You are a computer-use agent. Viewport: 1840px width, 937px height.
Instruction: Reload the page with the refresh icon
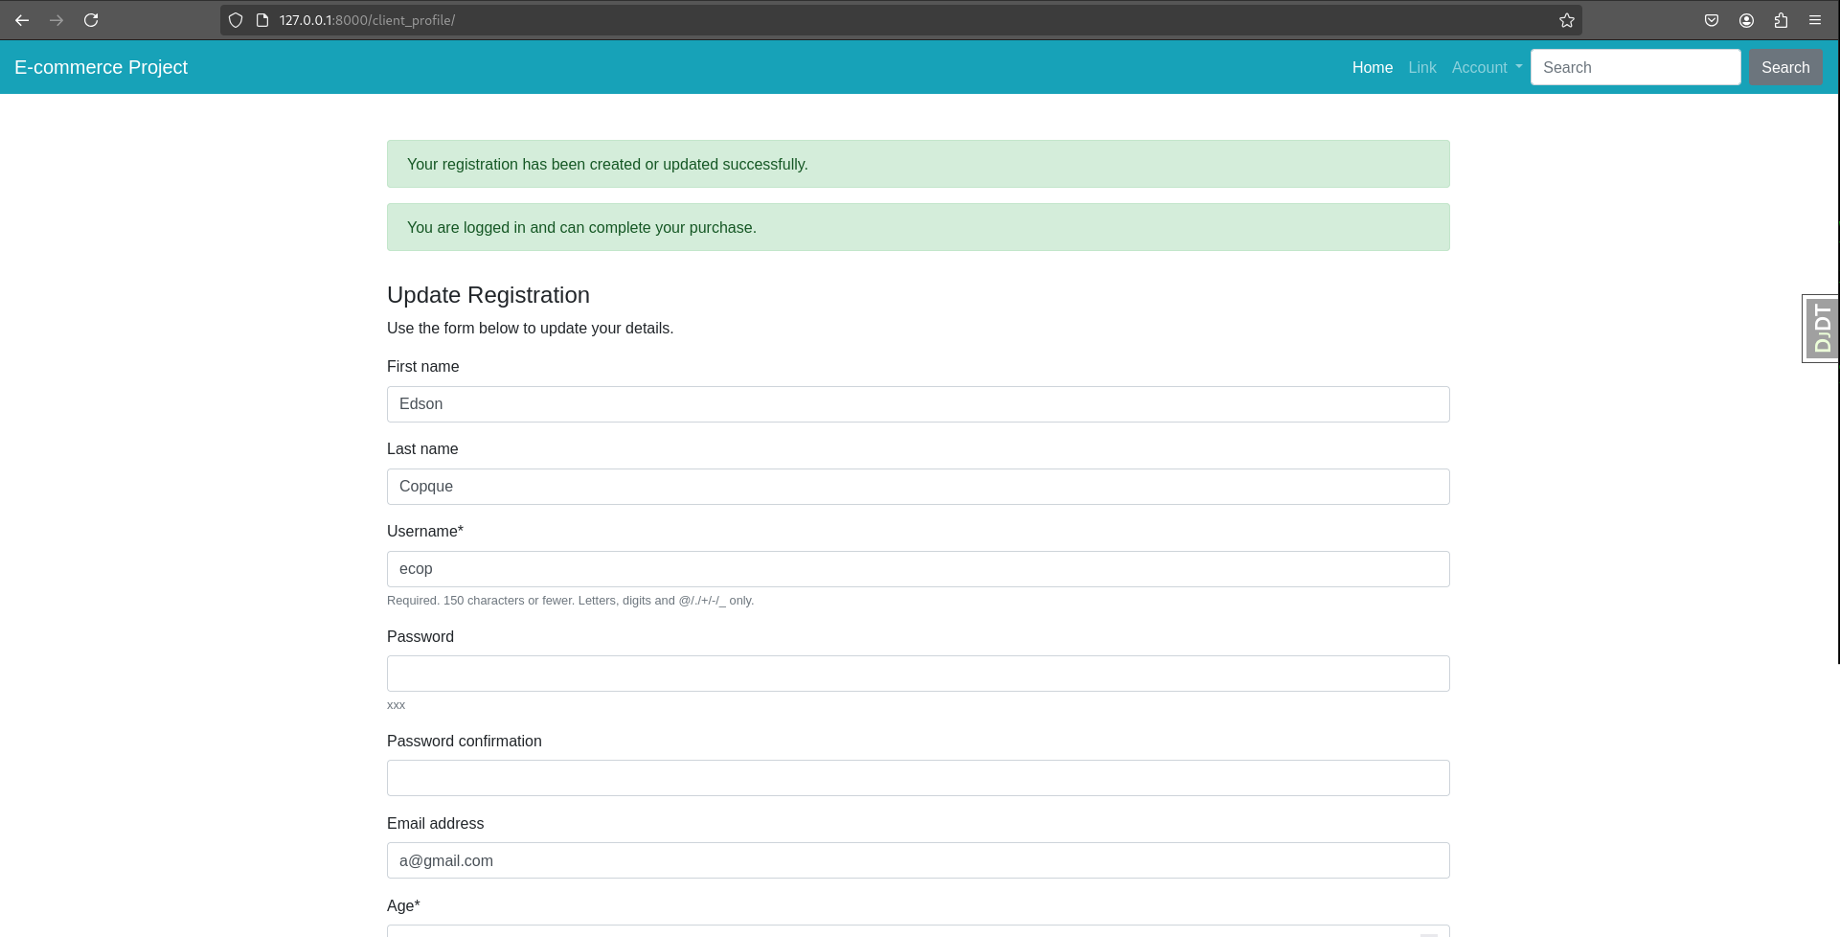click(91, 20)
